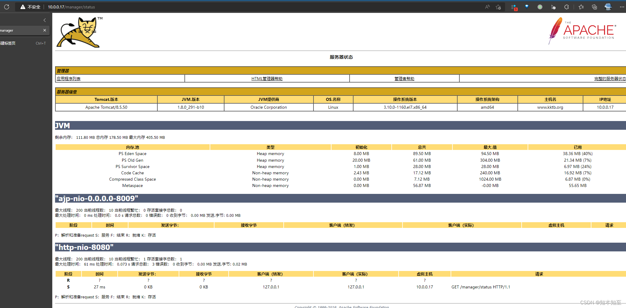Open the 完整的服务器状态 link
Image resolution: width=626 pixels, height=308 pixels.
[x=610, y=79]
